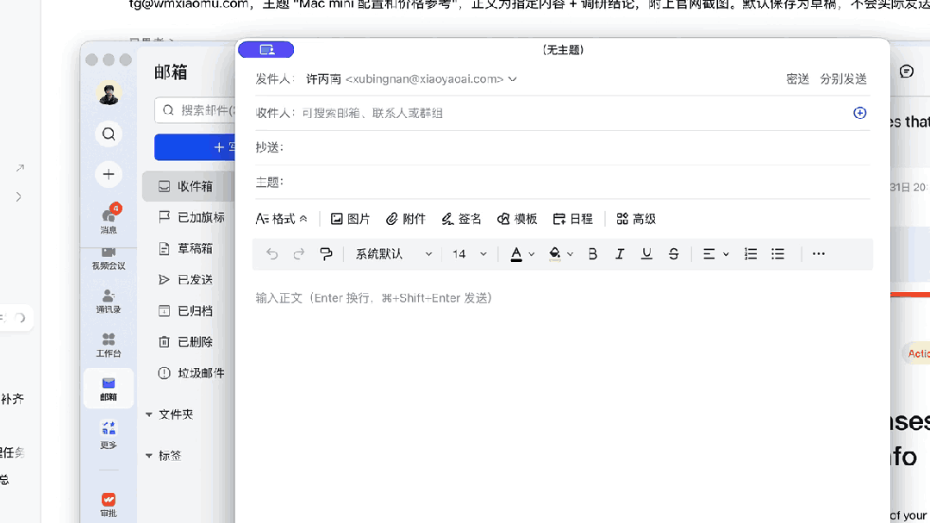Apply the highlight fill color
Image resolution: width=930 pixels, height=523 pixels.
click(x=554, y=254)
